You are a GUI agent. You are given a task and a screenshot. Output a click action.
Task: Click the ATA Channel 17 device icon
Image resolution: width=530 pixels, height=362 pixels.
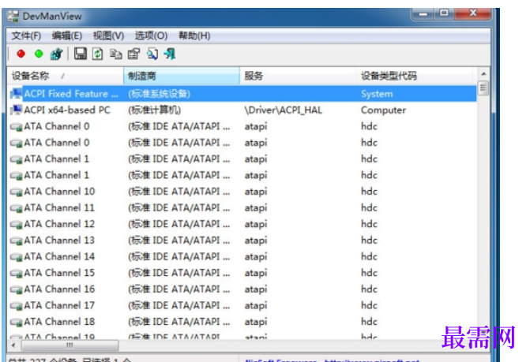(16, 306)
